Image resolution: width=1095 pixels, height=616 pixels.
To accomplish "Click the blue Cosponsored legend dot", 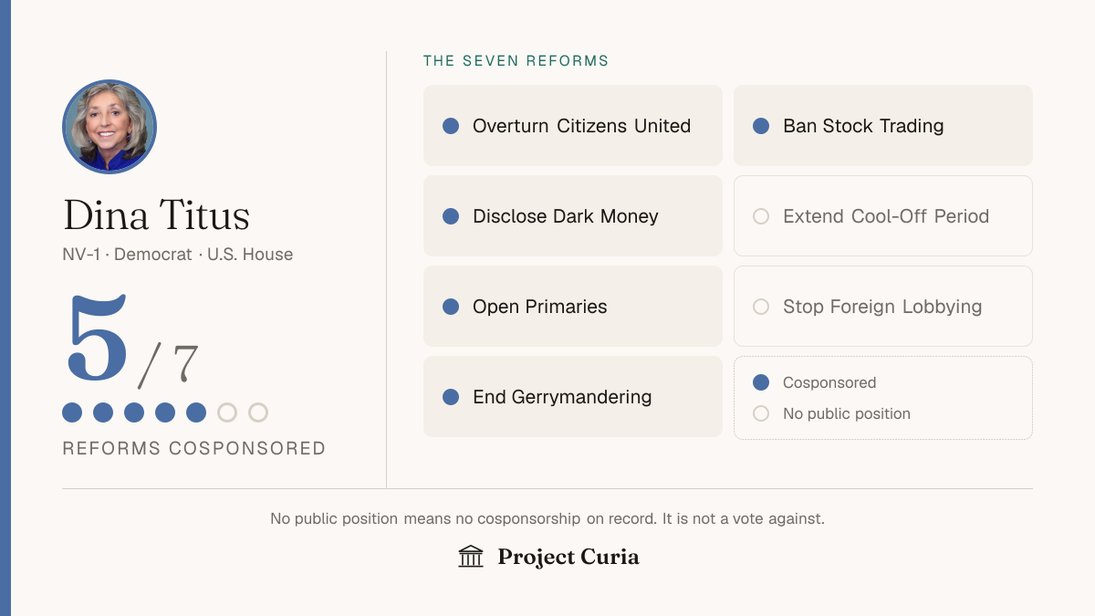I will [x=761, y=382].
